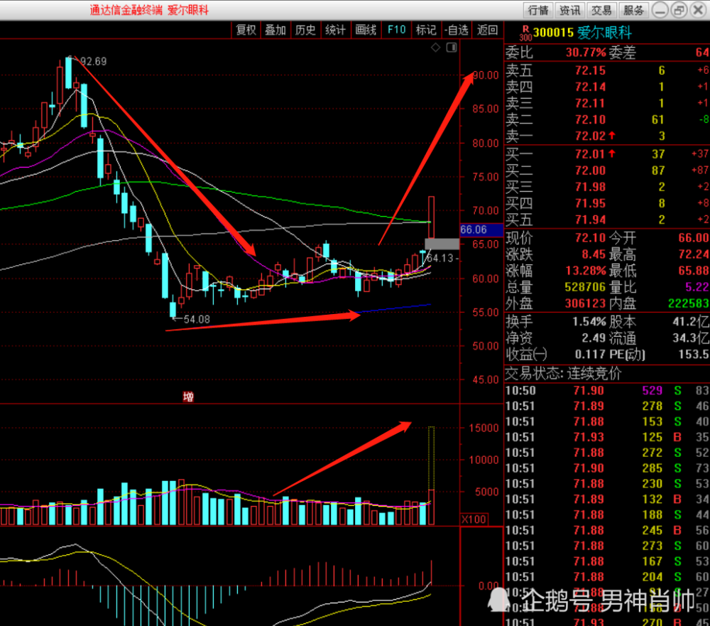Open the 叠加 overlay option
710x626 pixels.
tap(275, 30)
